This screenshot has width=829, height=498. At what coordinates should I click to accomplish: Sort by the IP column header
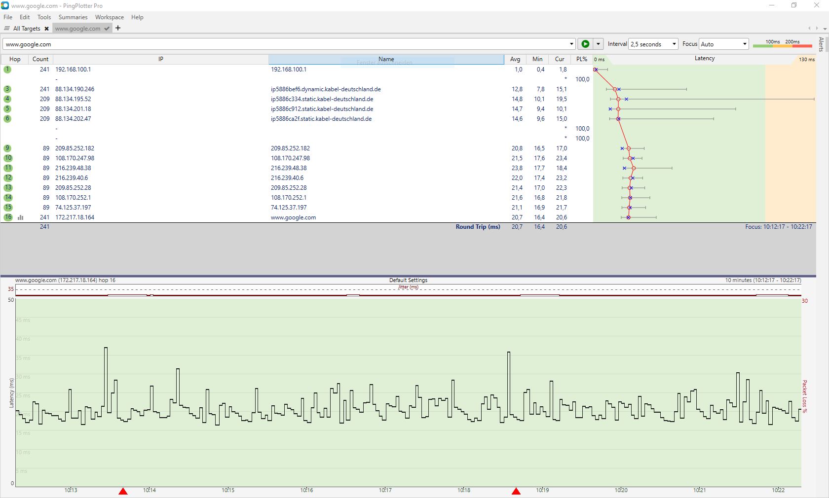point(160,59)
